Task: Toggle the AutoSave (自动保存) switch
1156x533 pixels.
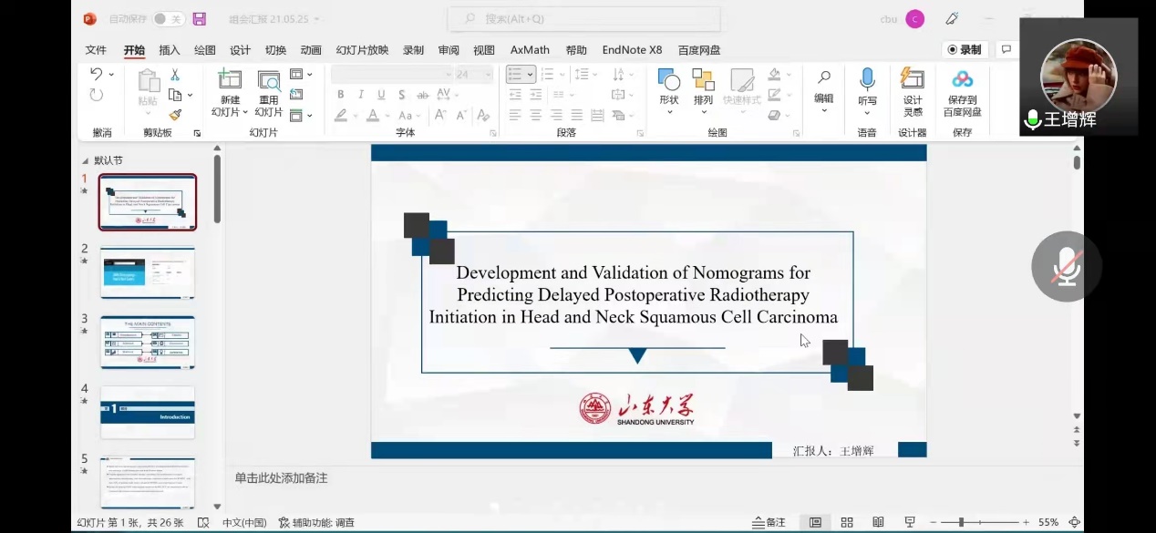Action: (168, 19)
